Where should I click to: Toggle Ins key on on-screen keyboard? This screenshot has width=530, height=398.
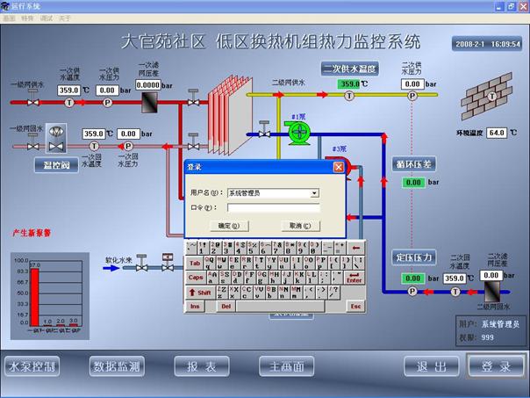195,306
